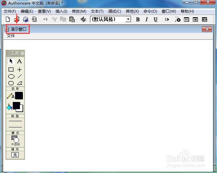Click the Import toolbar icon
This screenshot has height=173, width=217.
tap(34, 19)
